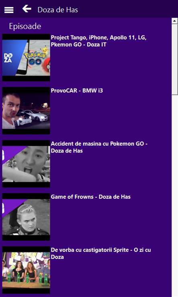178x297 pixels.
Task: Select the 'ProvoCAR - BMW i3' title
Action: point(77,91)
